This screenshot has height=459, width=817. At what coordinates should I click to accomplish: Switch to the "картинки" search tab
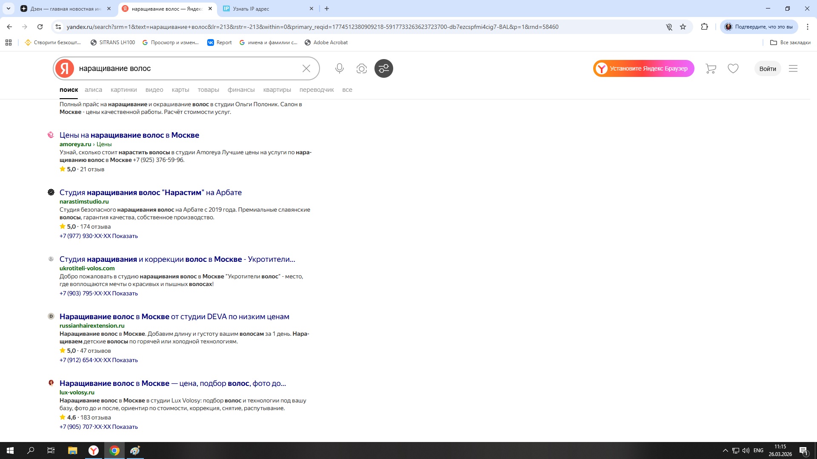[x=123, y=90]
